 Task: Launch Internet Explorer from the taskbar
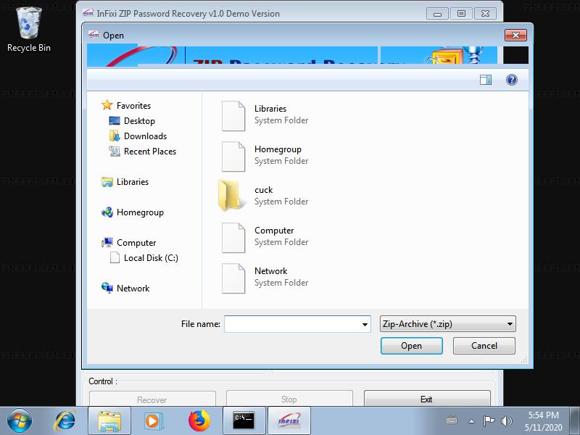[x=65, y=420]
